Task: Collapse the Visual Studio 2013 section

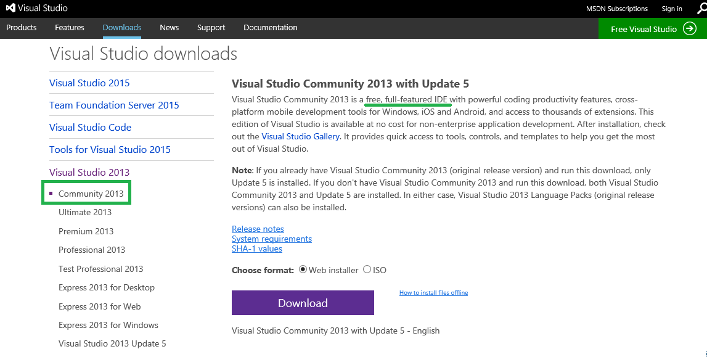Action: 89,172
